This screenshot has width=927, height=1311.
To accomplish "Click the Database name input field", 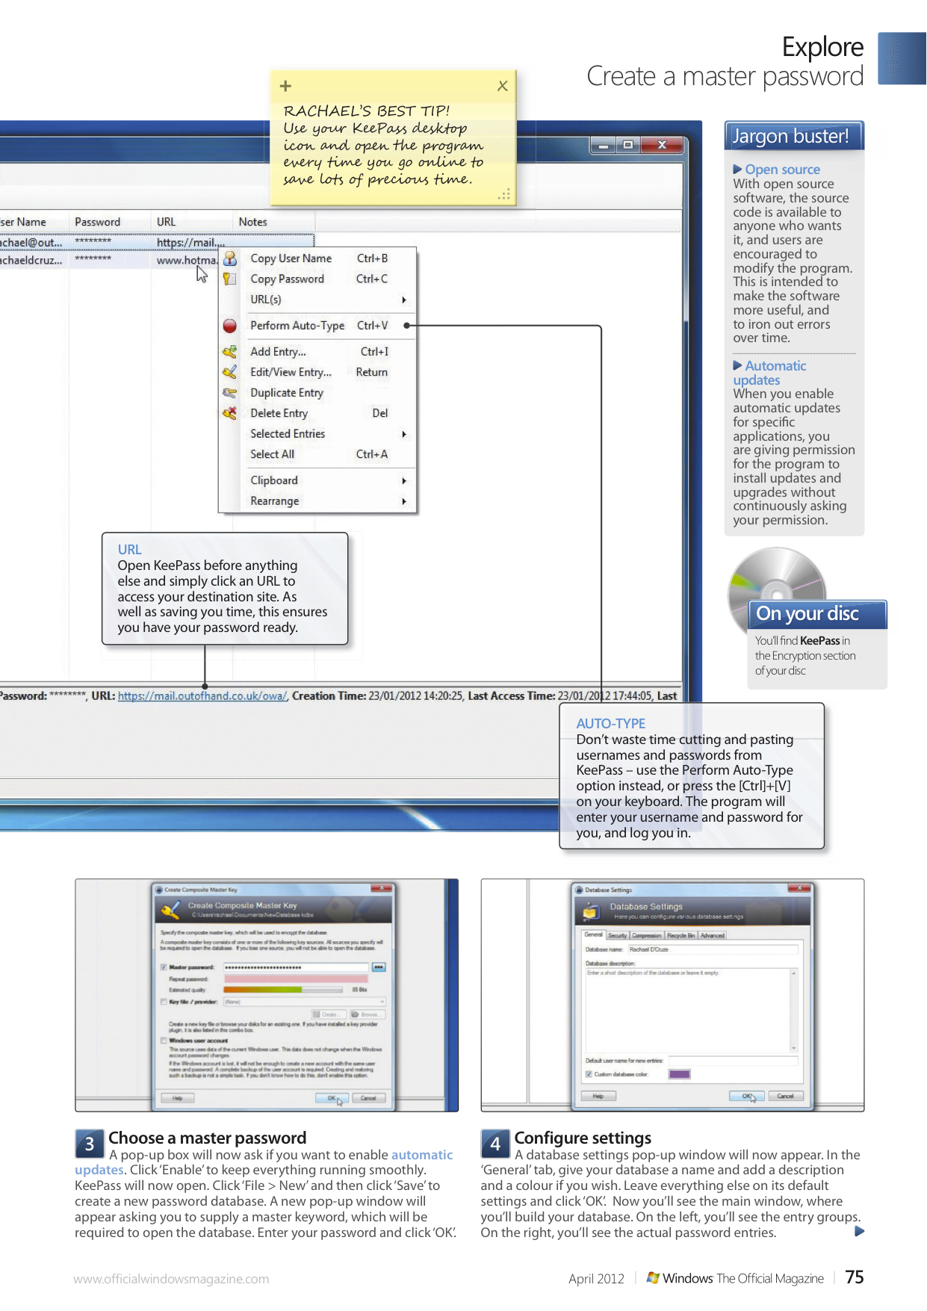I will [x=712, y=949].
